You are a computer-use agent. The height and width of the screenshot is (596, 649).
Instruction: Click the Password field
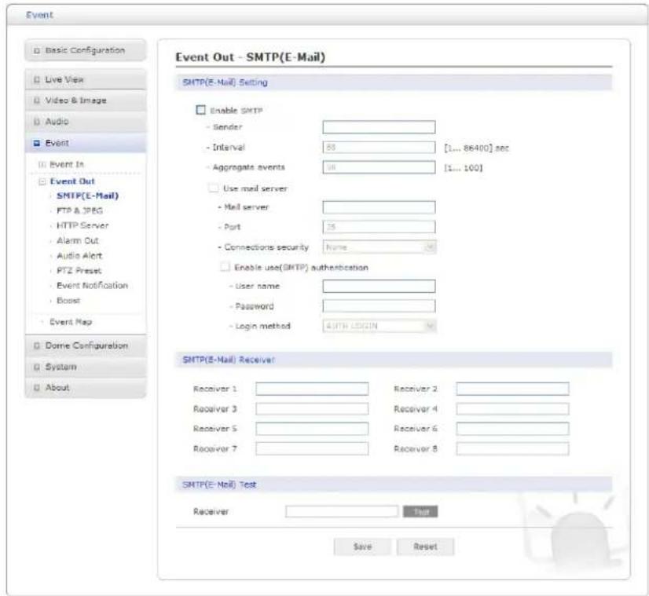[379, 306]
